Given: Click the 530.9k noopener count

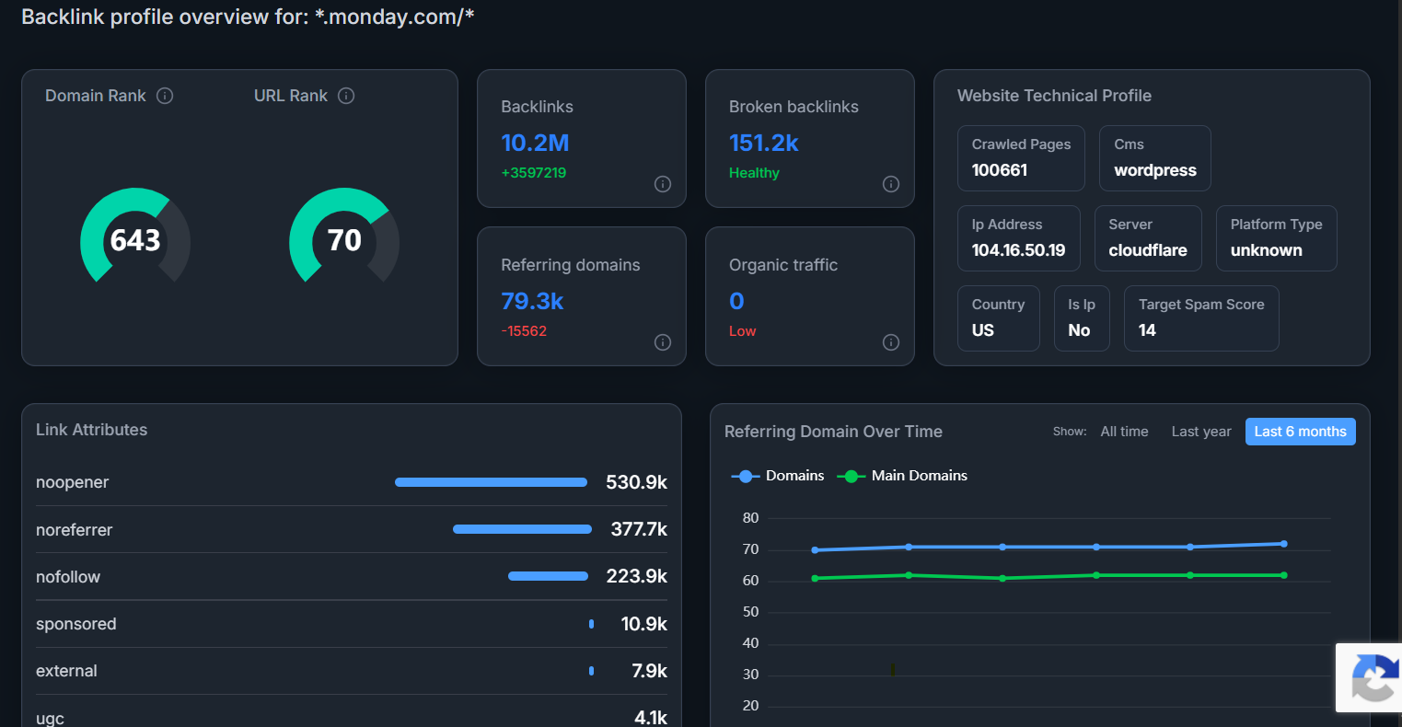Looking at the screenshot, I should (x=636, y=482).
